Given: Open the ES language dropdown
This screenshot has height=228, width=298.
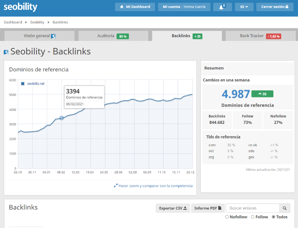Looking at the screenshot, I should 244,7.
